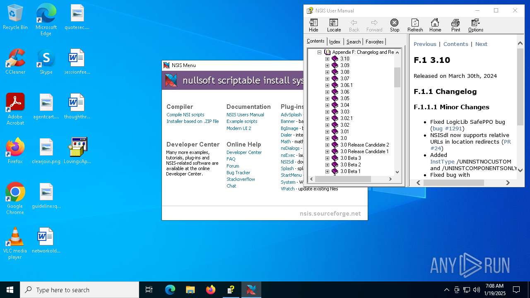530x298 pixels.
Task: Open the Appendix F book icon
Action: click(x=327, y=52)
